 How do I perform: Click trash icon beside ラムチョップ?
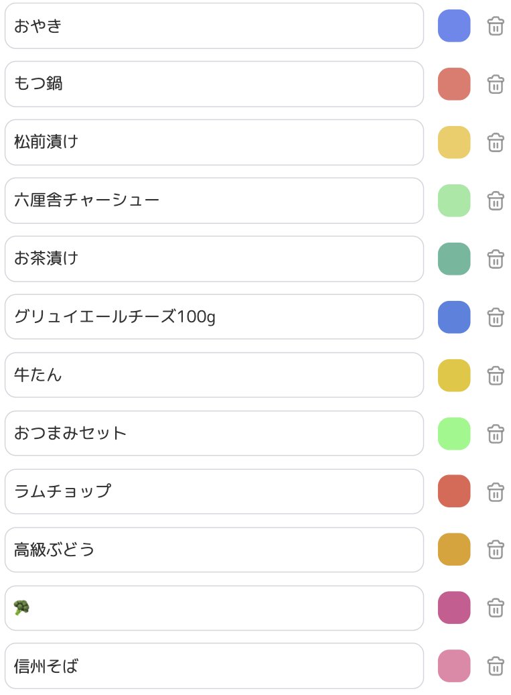[495, 492]
